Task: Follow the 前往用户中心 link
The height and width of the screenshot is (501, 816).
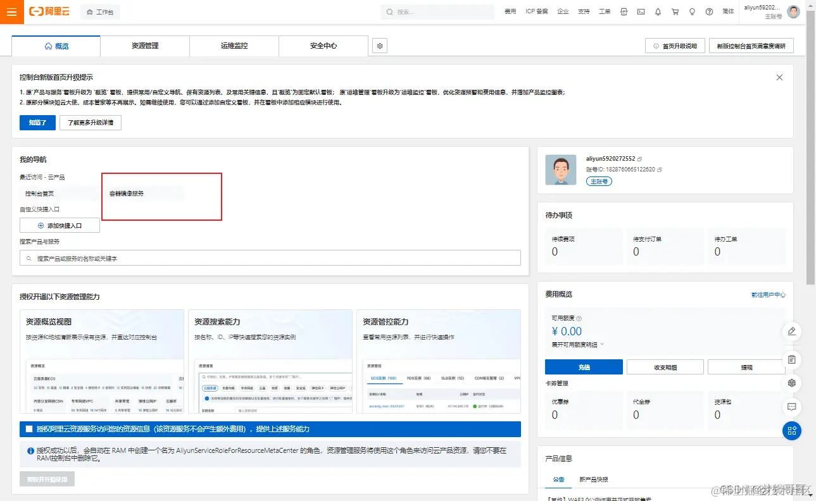Action: (768, 295)
